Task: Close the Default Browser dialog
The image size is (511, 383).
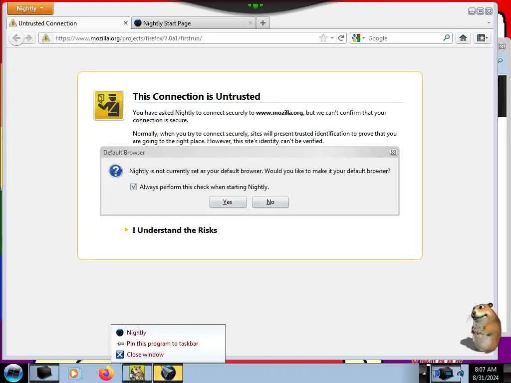Action: coord(393,153)
